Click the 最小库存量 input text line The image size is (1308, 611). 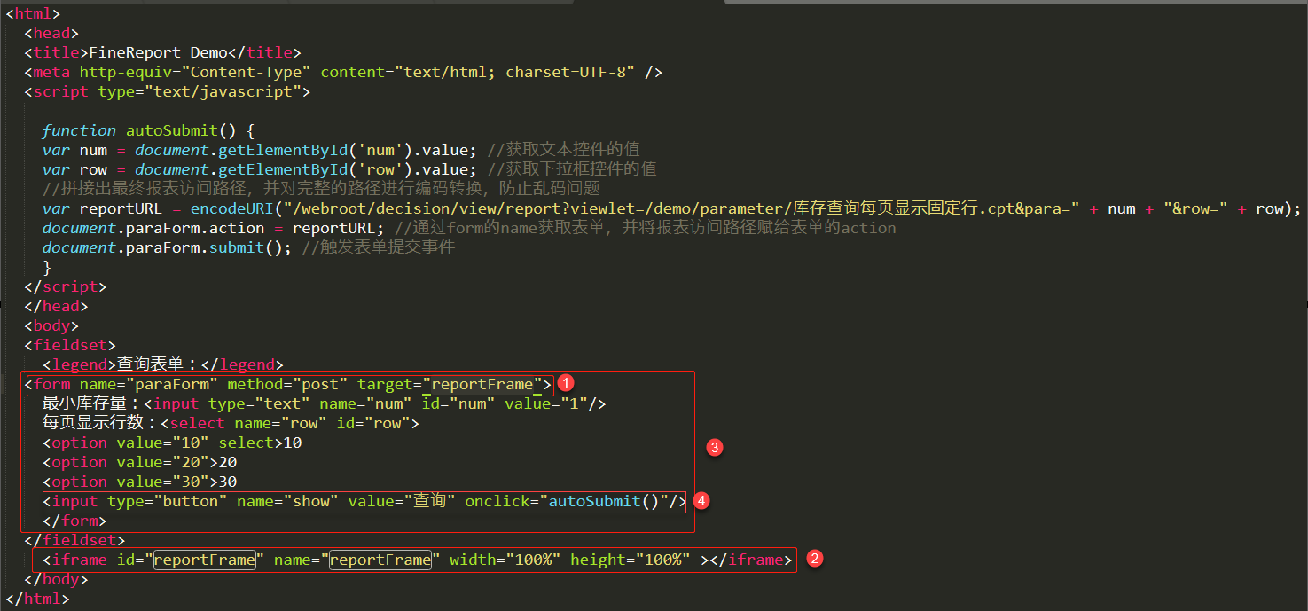(x=324, y=403)
